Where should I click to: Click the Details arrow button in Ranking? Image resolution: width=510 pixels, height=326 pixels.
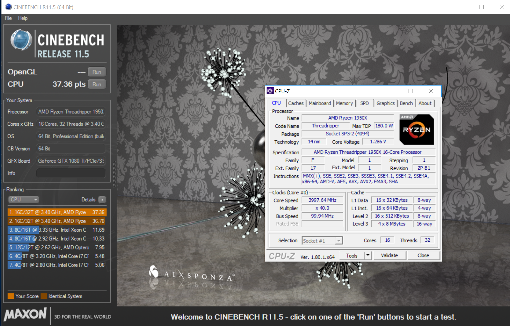(102, 200)
